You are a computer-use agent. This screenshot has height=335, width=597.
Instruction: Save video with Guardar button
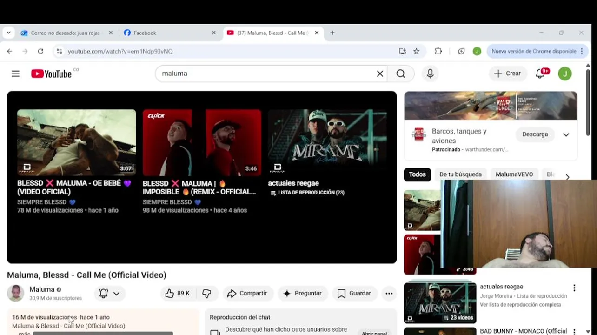354,293
